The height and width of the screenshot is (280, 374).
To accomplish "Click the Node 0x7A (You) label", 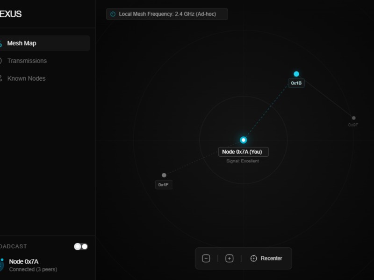I will point(243,152).
